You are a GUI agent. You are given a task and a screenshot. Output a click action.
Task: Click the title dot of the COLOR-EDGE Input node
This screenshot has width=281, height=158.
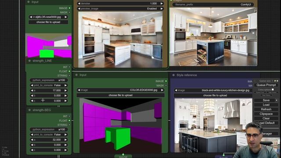click(76, 75)
